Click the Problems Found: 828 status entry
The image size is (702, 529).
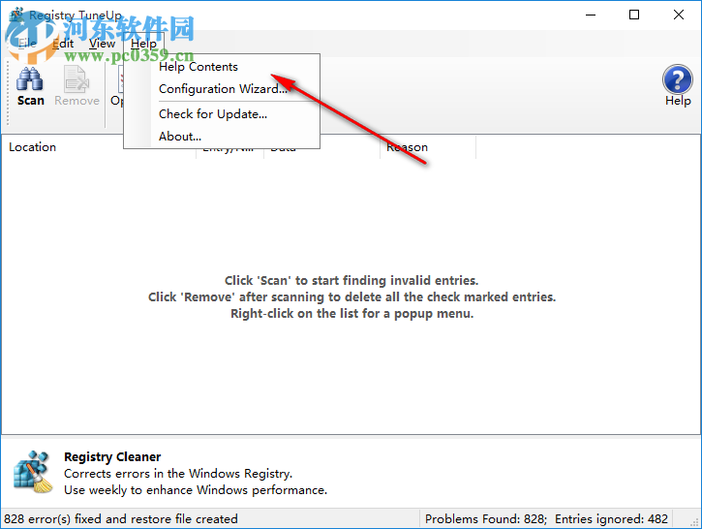[x=486, y=518]
